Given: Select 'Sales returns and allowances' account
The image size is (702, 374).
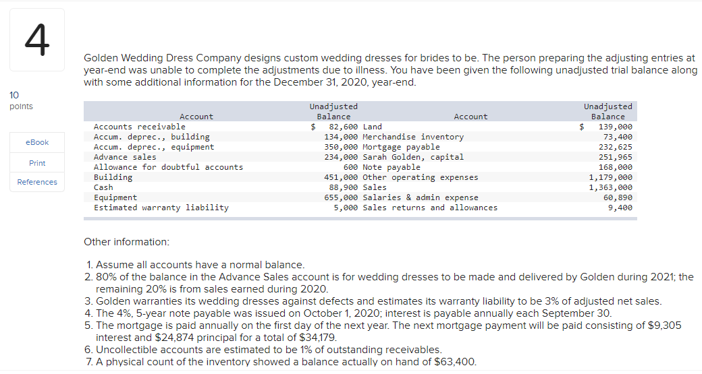Looking at the screenshot, I should [430, 208].
